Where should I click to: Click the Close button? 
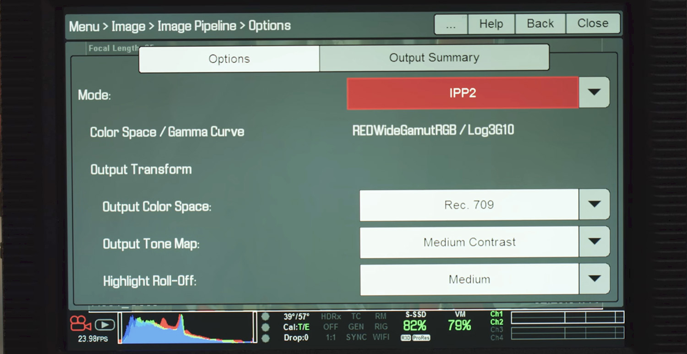593,23
